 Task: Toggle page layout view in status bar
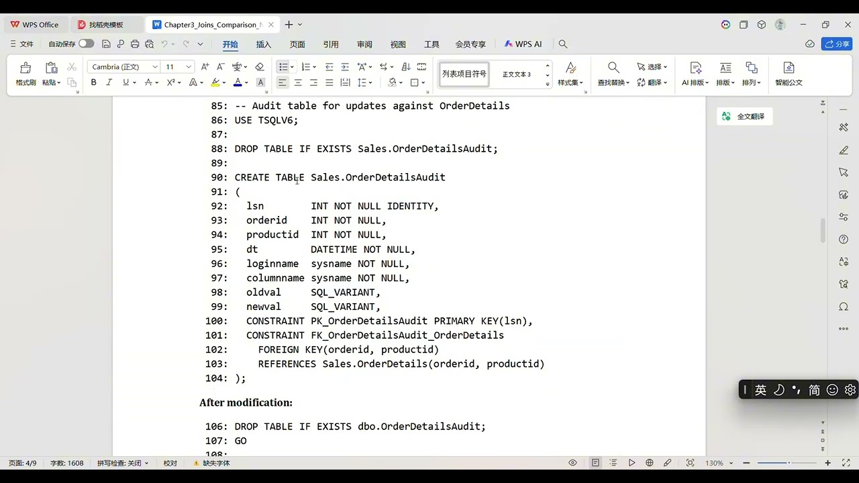click(x=595, y=463)
